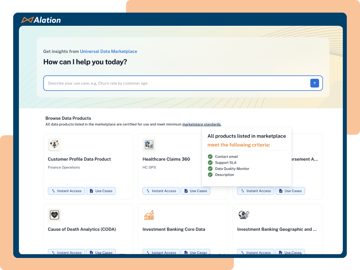Click Use Cases on Cause of Death Analytics

point(101,252)
